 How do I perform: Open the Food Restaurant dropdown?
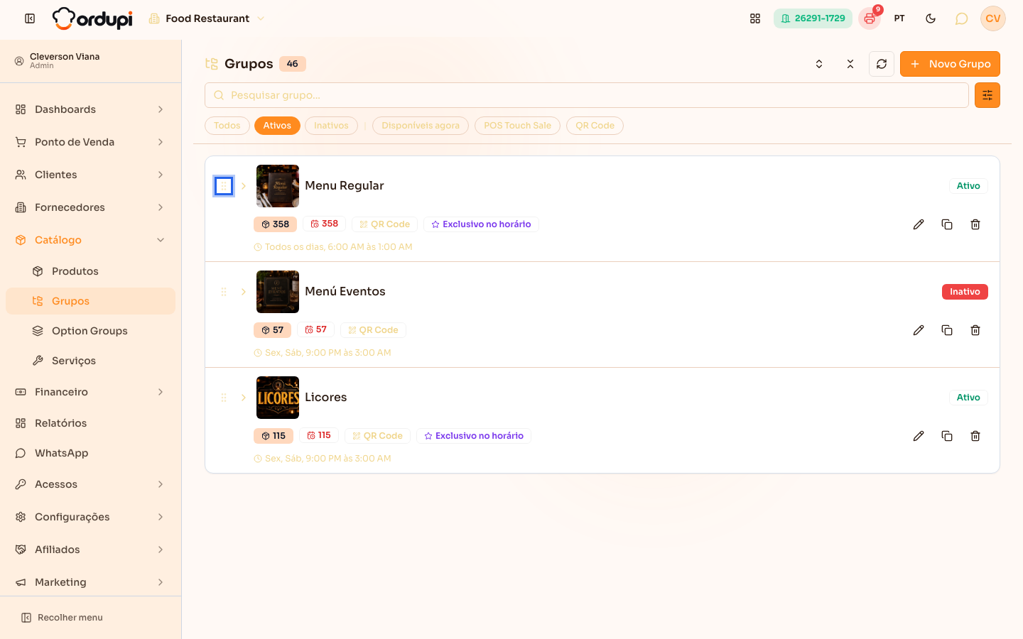[x=207, y=18]
